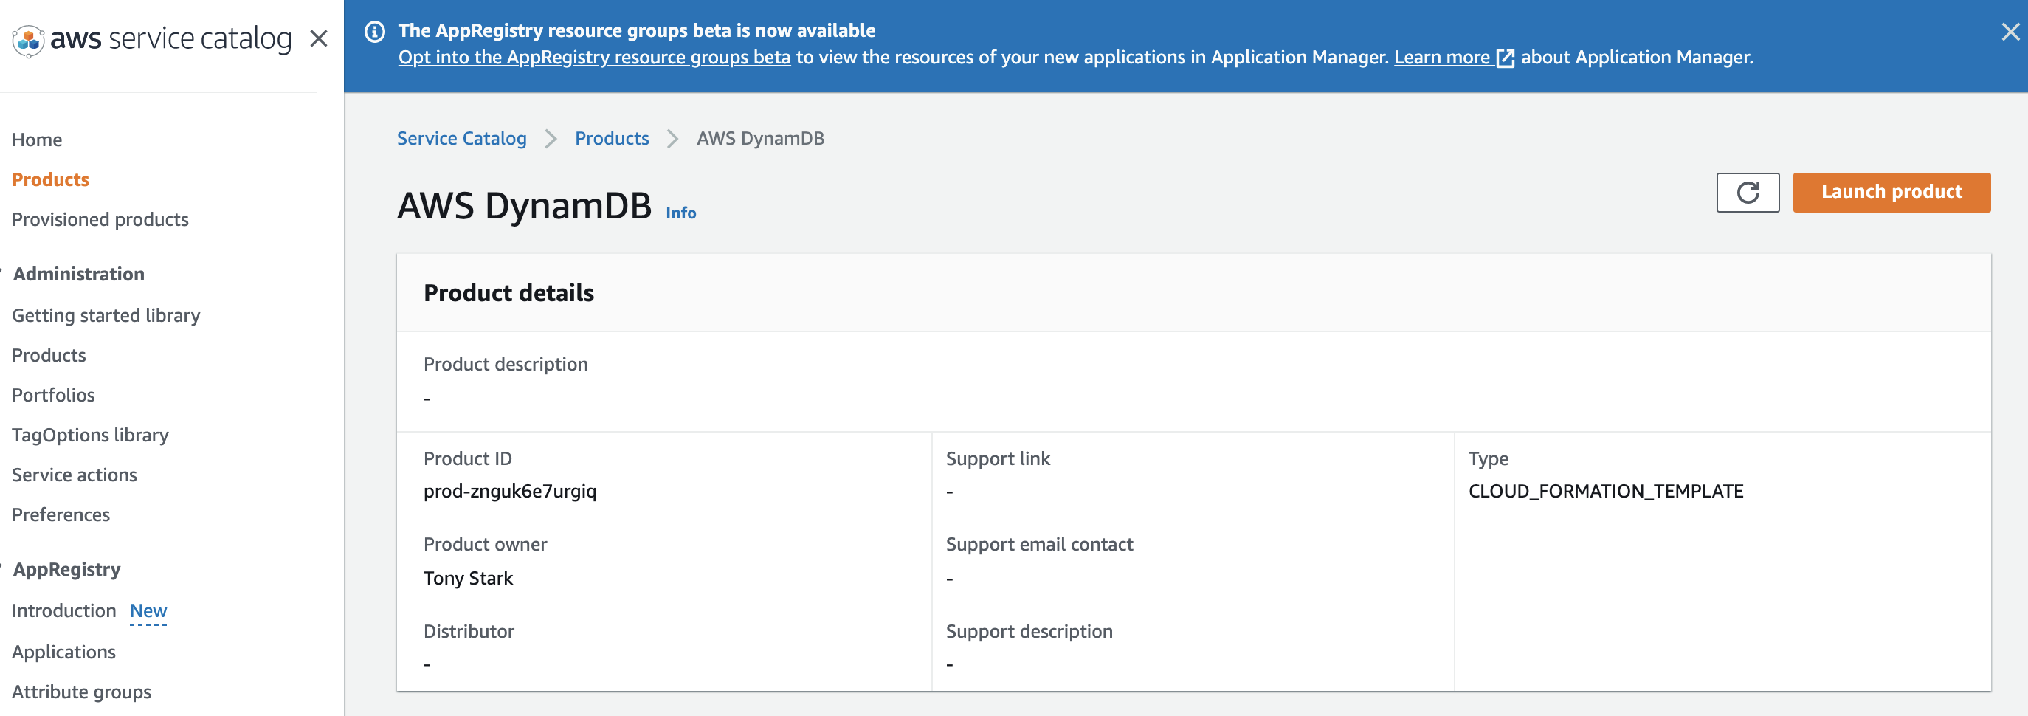Click the Distributor label
Viewport: 2028px width, 716px height.
(469, 632)
